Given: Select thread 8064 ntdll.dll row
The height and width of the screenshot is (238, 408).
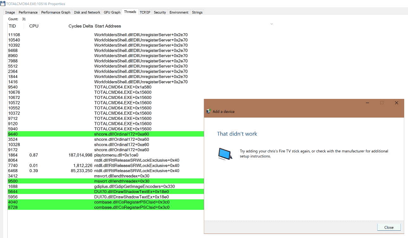Looking at the screenshot, I should (105, 160).
